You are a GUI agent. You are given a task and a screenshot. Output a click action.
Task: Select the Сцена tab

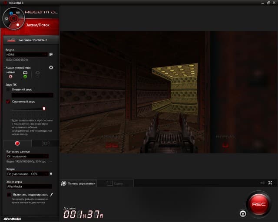point(115,183)
